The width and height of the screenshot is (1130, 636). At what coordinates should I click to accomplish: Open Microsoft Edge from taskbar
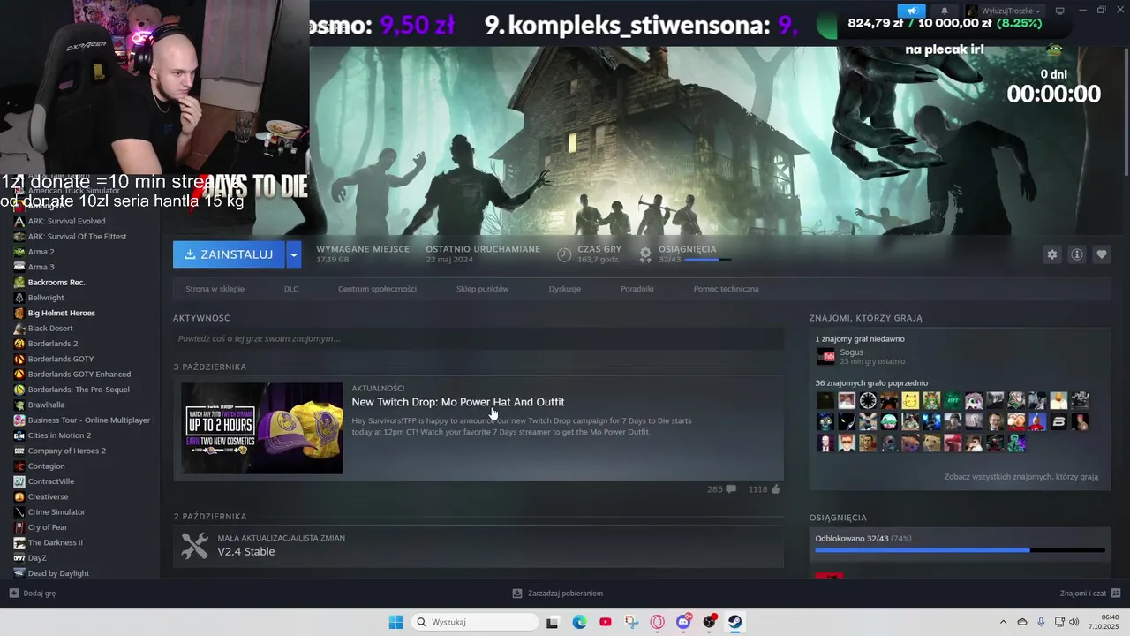pos(579,622)
